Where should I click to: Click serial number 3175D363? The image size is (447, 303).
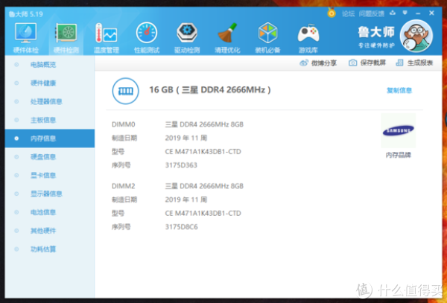click(x=181, y=165)
